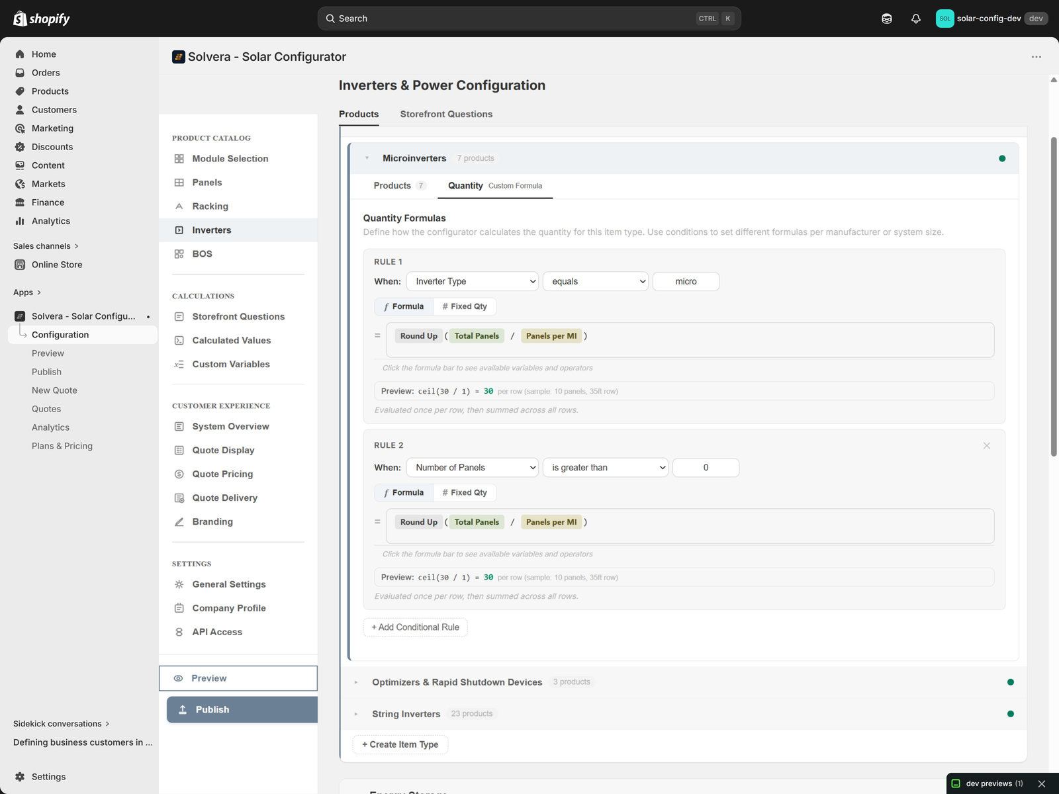
Task: Open the three-dot app menu
Action: (x=1036, y=57)
